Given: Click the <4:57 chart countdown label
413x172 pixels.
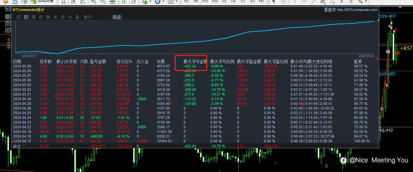Looking at the screenshot, I should click(x=406, y=48).
